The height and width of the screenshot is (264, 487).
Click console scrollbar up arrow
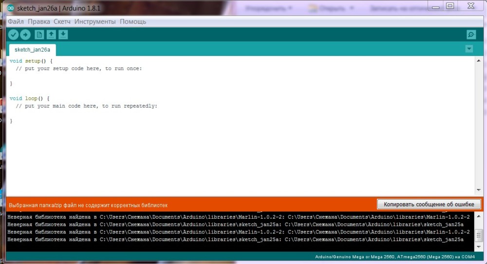coord(479,216)
